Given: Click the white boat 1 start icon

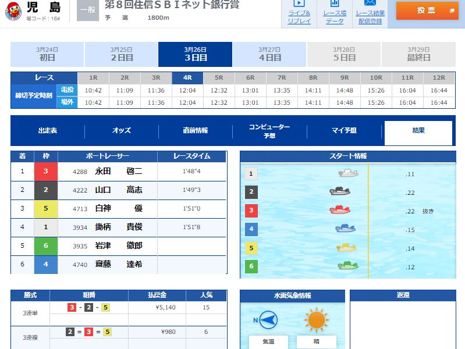Looking at the screenshot, I should pos(348,173).
